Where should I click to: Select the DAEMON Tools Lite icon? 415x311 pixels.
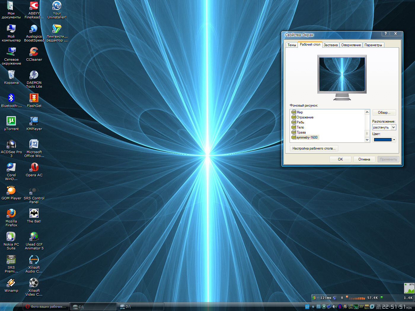click(x=34, y=79)
